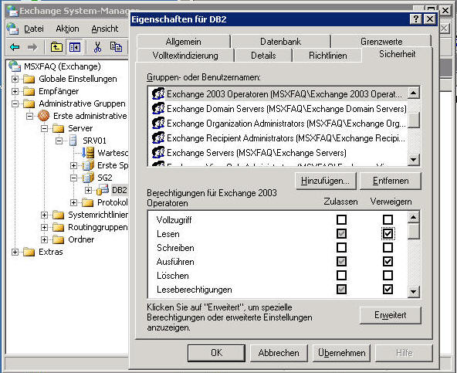Image resolution: width=457 pixels, height=373 pixels.
Task: Click the Exchange Organization Administrators group icon
Action: [158, 123]
